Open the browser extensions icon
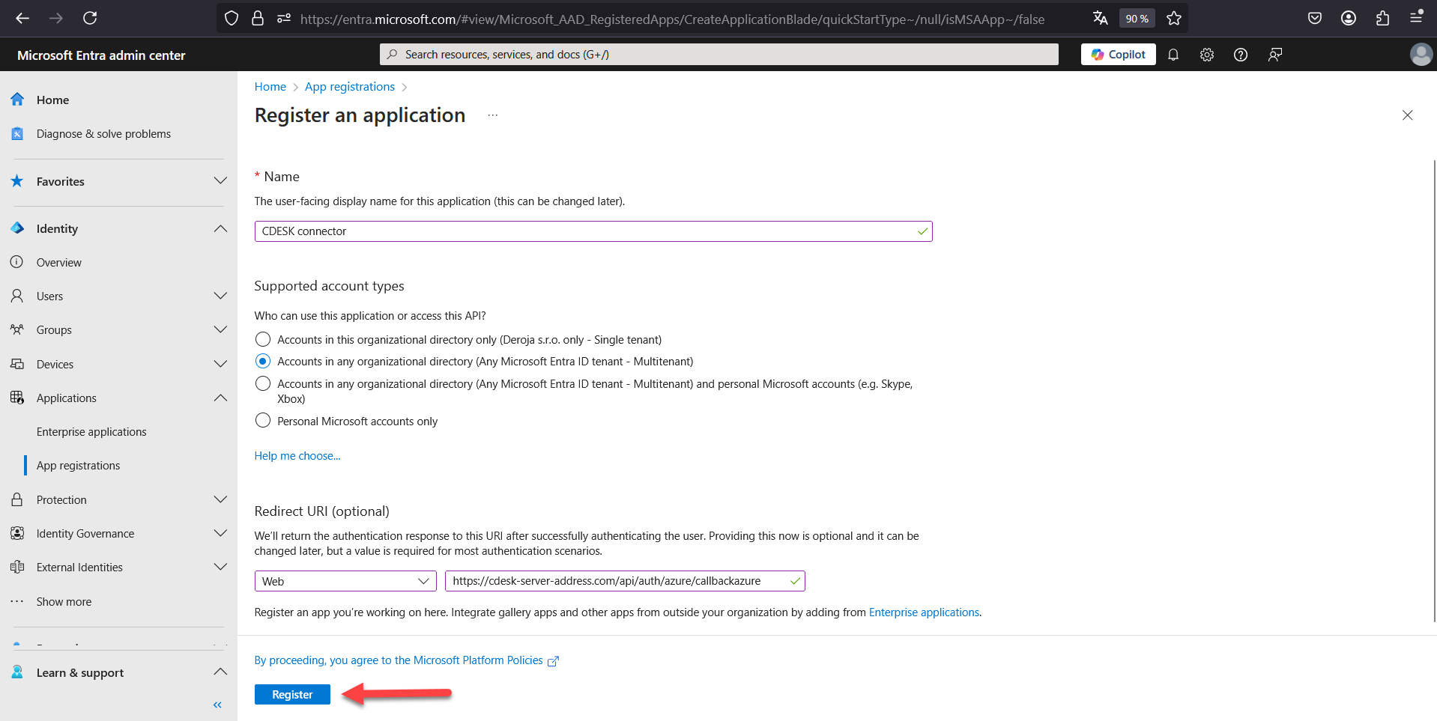 1382,18
